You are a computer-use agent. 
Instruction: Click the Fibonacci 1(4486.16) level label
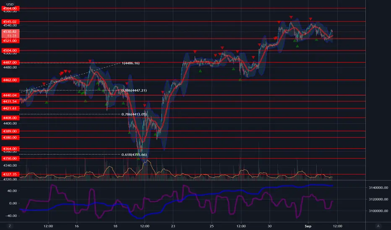[130, 63]
